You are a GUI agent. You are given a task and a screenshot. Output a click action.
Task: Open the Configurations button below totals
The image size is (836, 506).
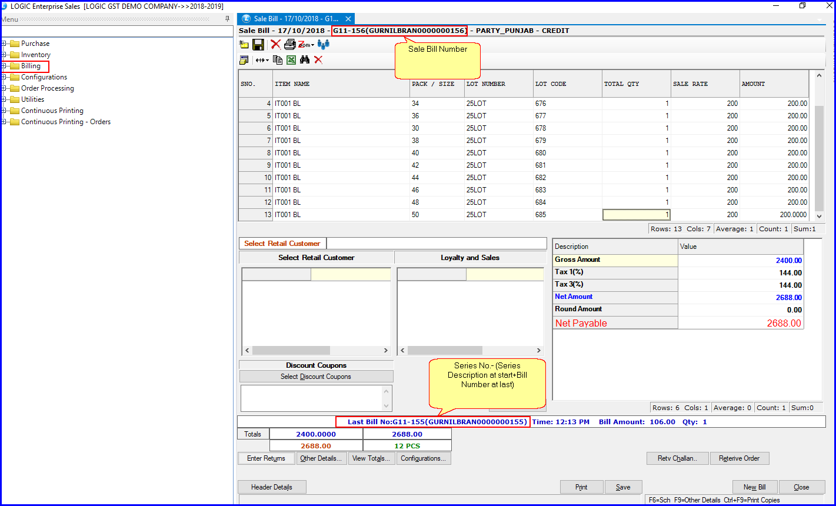tap(424, 458)
